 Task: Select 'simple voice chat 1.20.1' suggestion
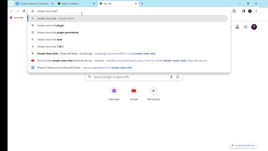point(128,47)
